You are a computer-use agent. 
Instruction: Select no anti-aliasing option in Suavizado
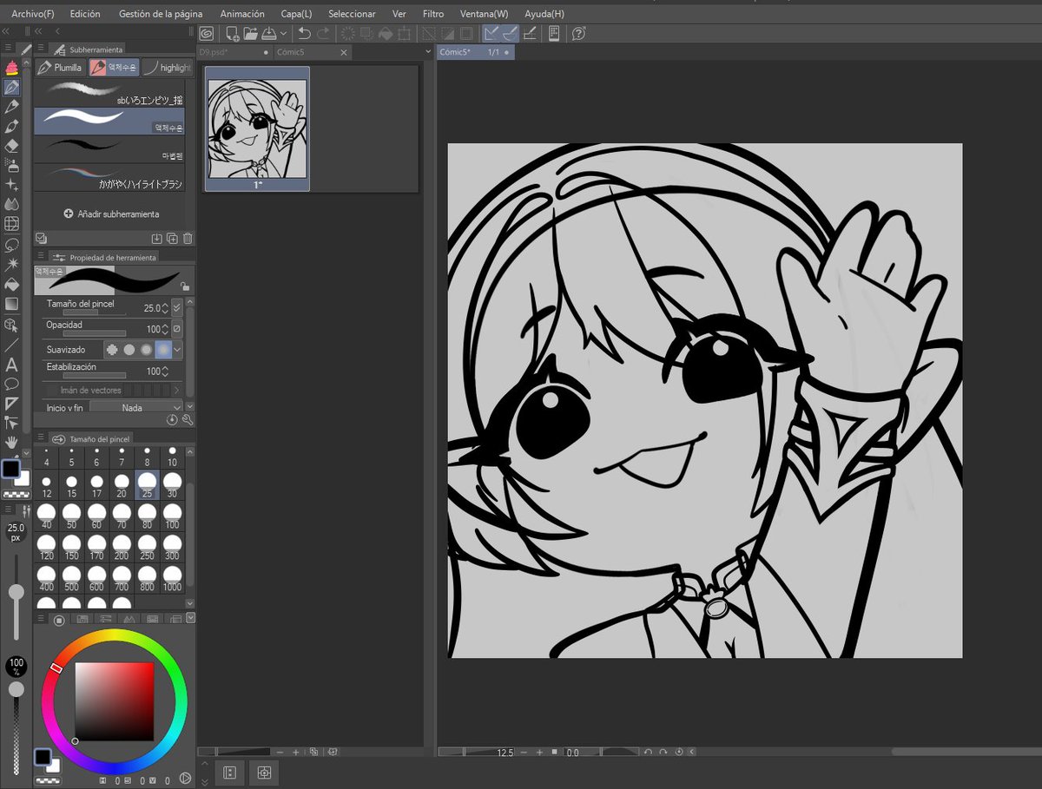(x=112, y=349)
